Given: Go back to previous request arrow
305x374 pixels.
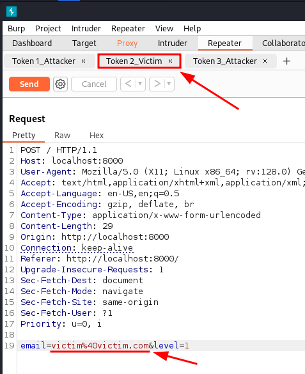Looking at the screenshot, I should tap(129, 84).
